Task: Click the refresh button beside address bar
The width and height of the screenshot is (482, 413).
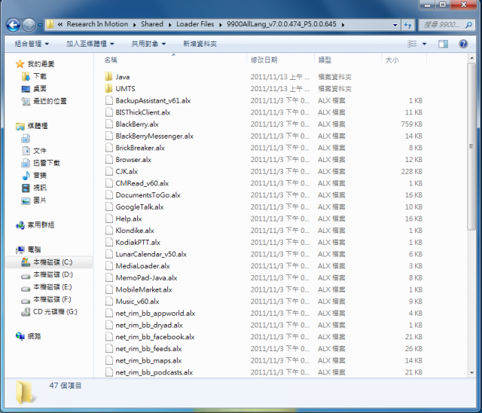Action: click(x=407, y=25)
